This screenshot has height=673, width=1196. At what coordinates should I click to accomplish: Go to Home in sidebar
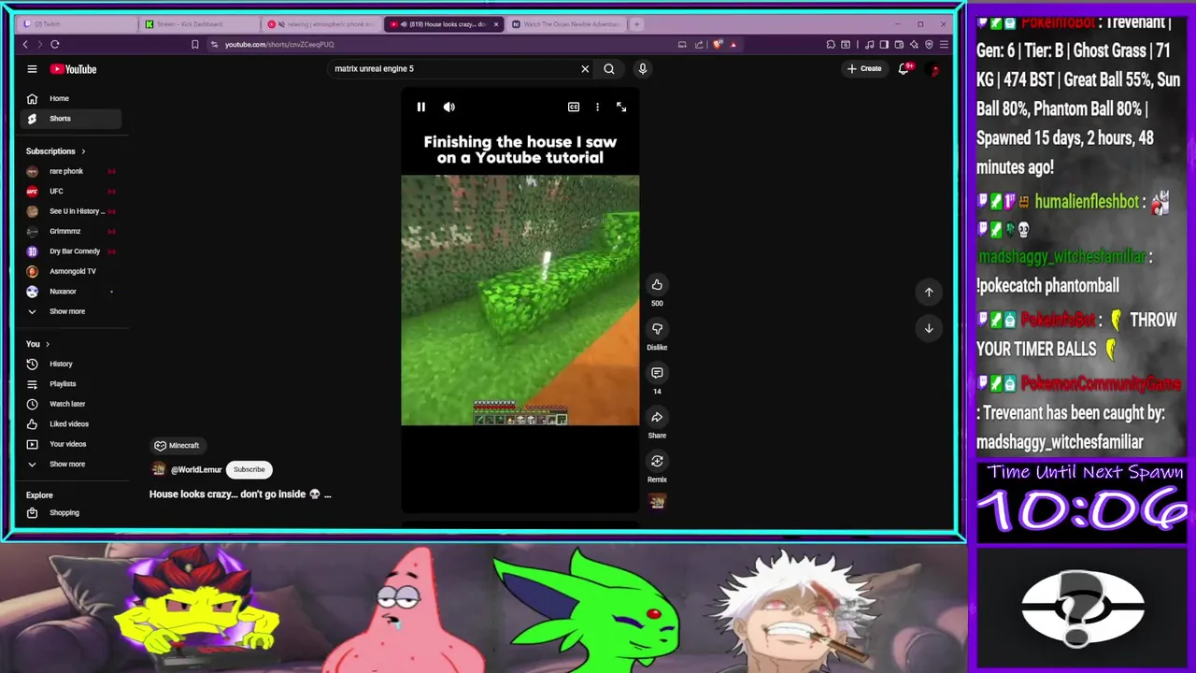coord(70,98)
